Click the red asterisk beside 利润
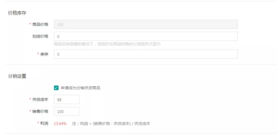Screen dimensions: 277x134 (x=38, y=124)
